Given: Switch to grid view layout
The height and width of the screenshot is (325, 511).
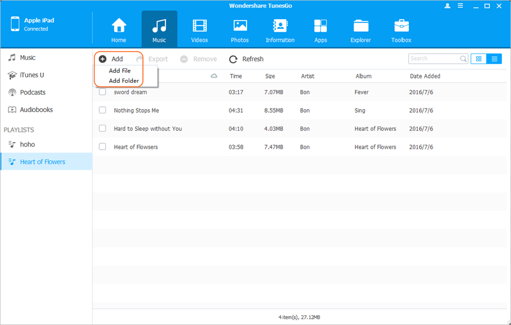Looking at the screenshot, I should click(x=479, y=59).
